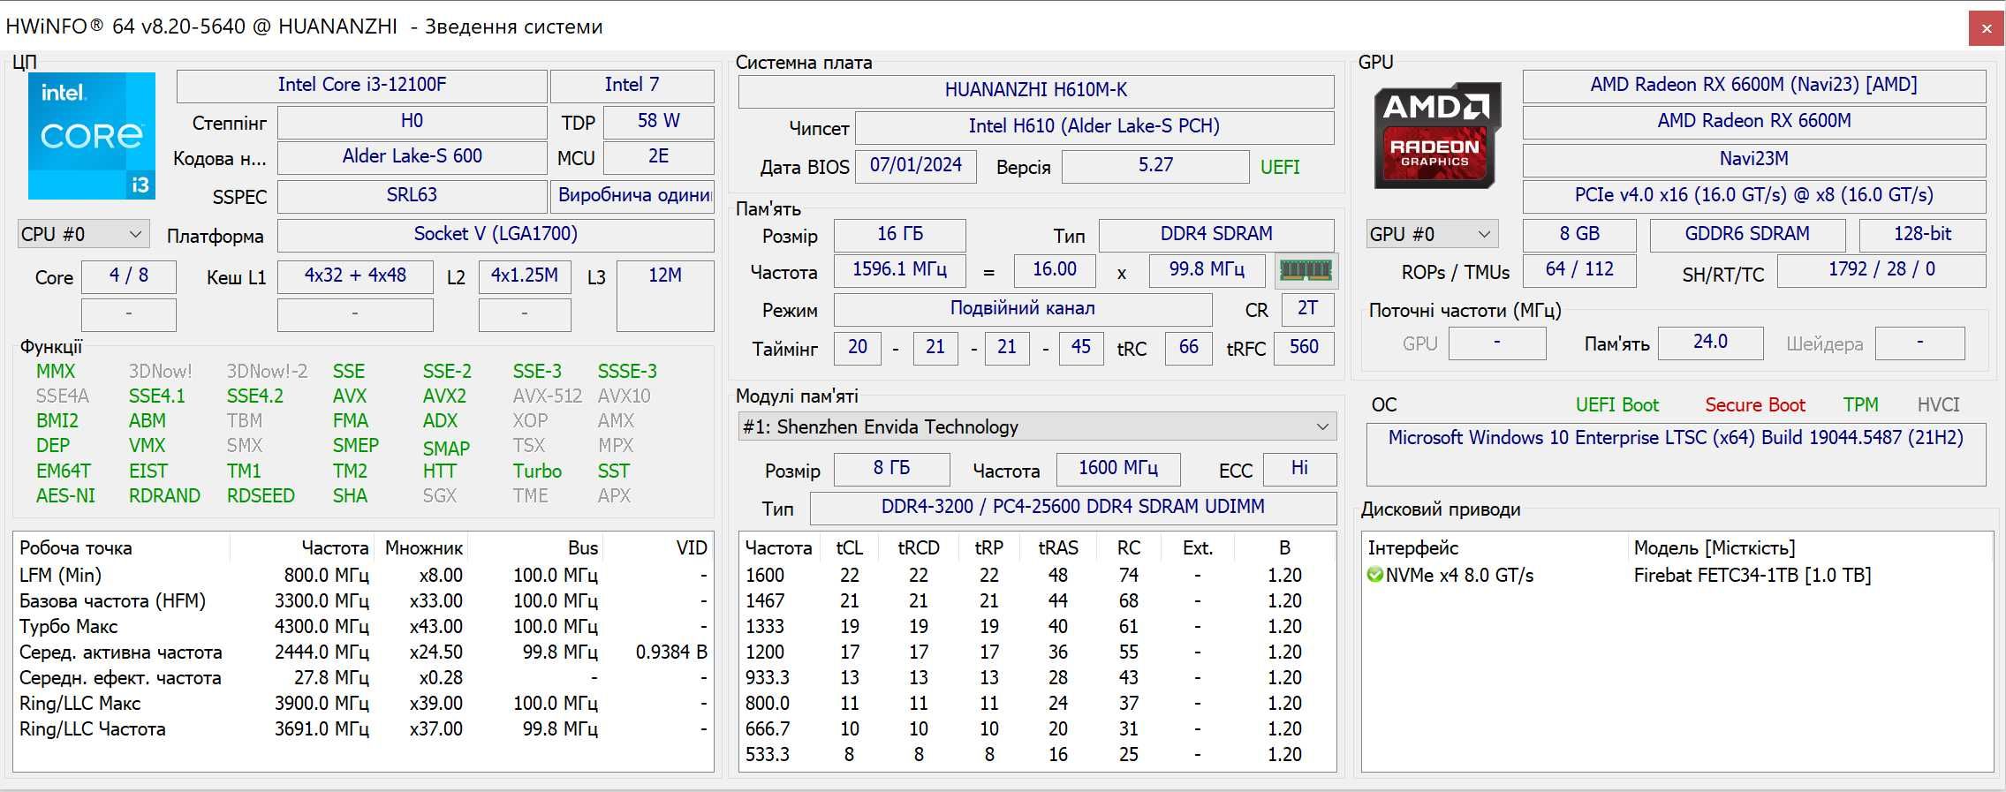Click the SH/RT/TC value 1792 / 28 / 0
Viewport: 2006px width, 792px height.
1881,270
